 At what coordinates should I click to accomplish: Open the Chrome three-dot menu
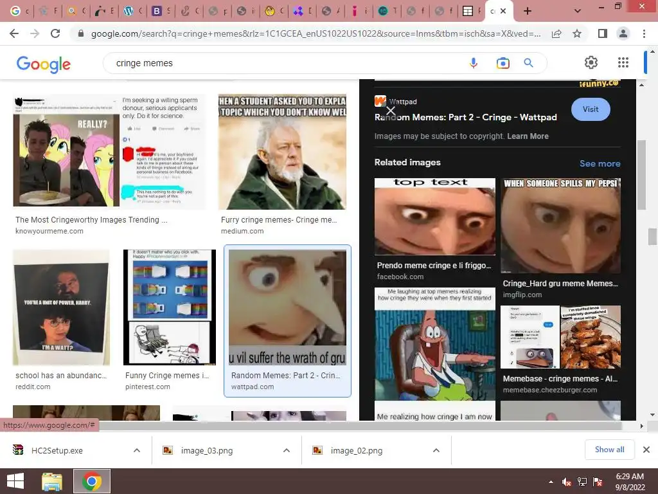[x=644, y=33]
